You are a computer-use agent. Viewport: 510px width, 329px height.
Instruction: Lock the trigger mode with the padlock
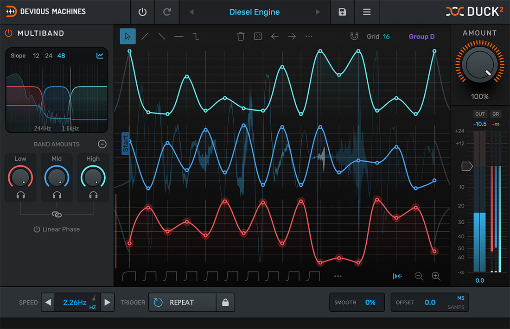(226, 302)
